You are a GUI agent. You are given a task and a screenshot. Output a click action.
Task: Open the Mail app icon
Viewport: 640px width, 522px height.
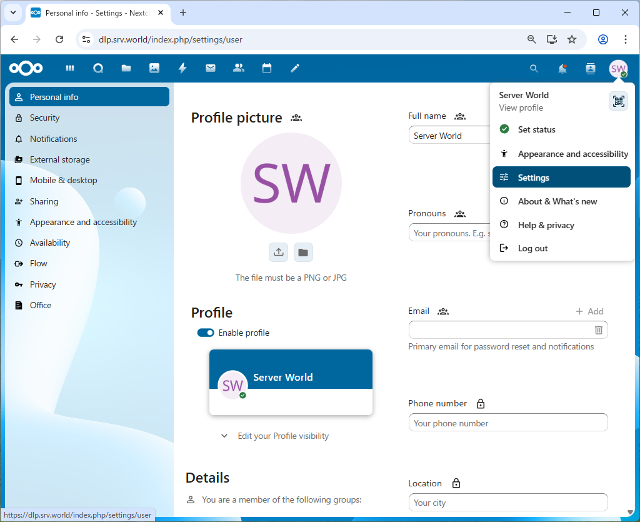point(211,68)
